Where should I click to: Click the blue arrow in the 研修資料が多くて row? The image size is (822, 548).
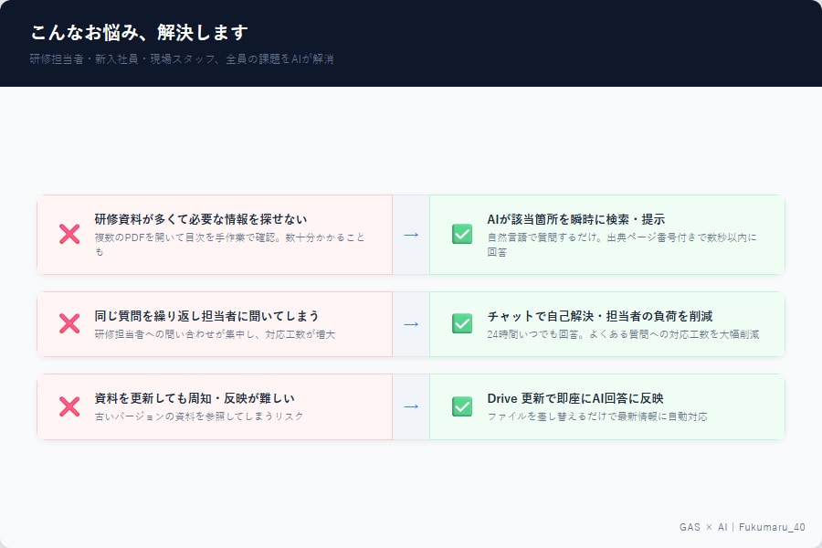[x=411, y=235]
